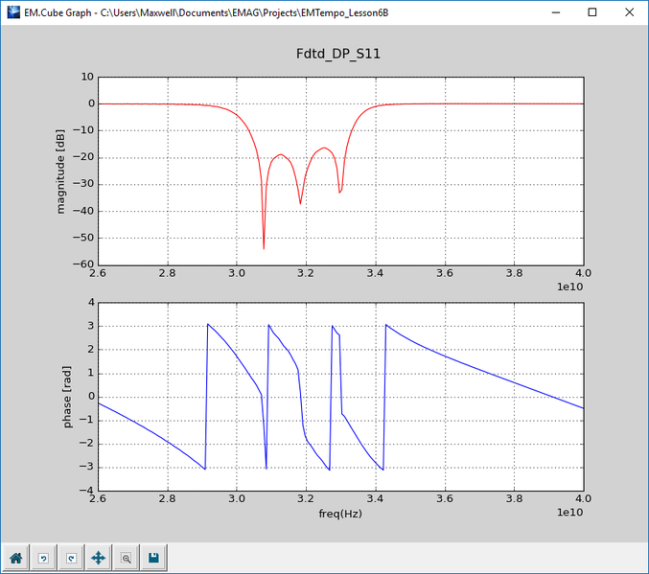
Task: Click the 1e10 exponent under the magnitude plot
Action: pyautogui.click(x=568, y=287)
